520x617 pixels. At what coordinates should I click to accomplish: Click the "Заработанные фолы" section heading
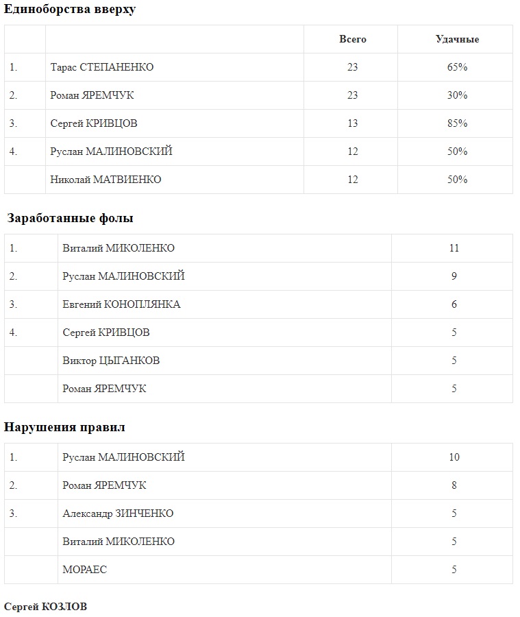(x=70, y=219)
